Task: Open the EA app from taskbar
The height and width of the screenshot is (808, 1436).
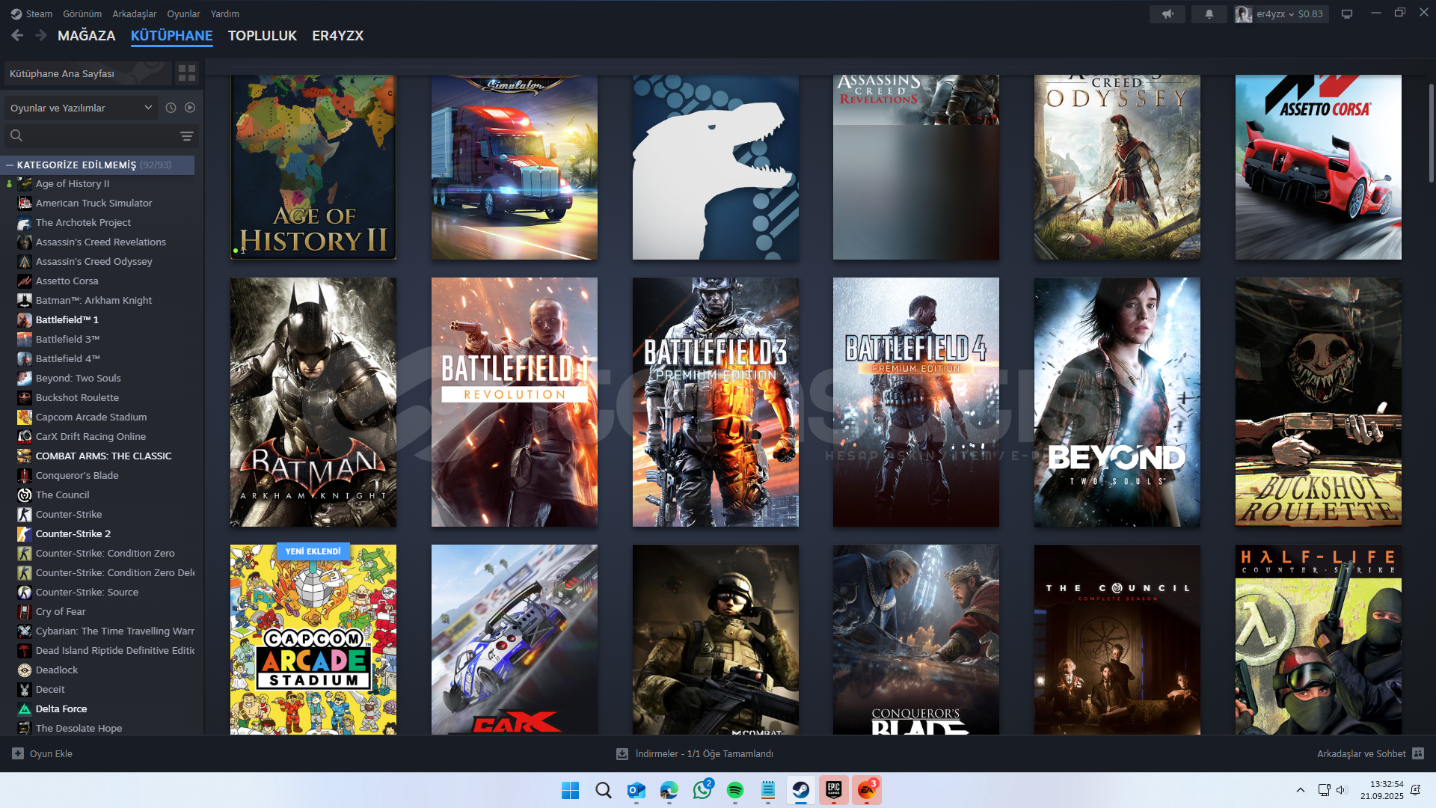Action: coord(867,790)
